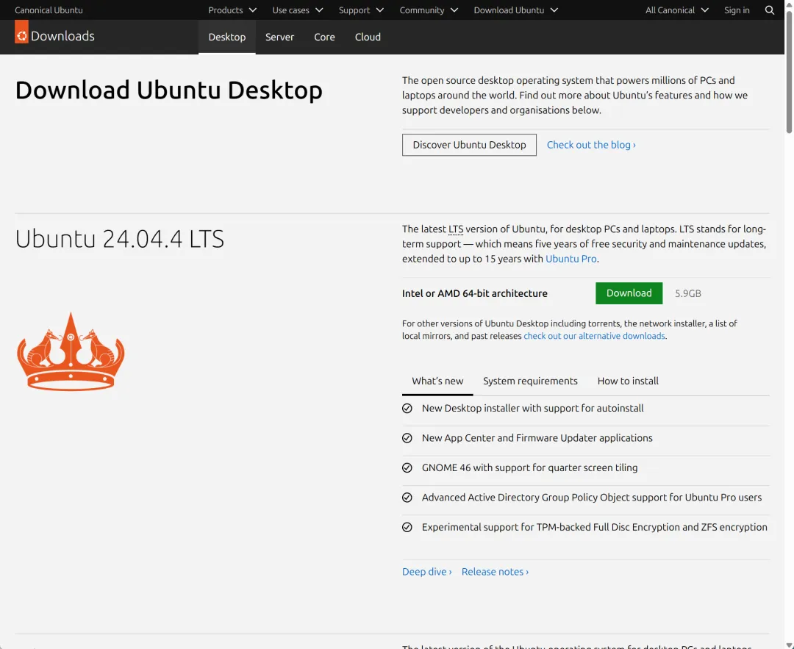Image resolution: width=794 pixels, height=649 pixels.
Task: Click the 5.9GB file size text
Action: point(687,293)
